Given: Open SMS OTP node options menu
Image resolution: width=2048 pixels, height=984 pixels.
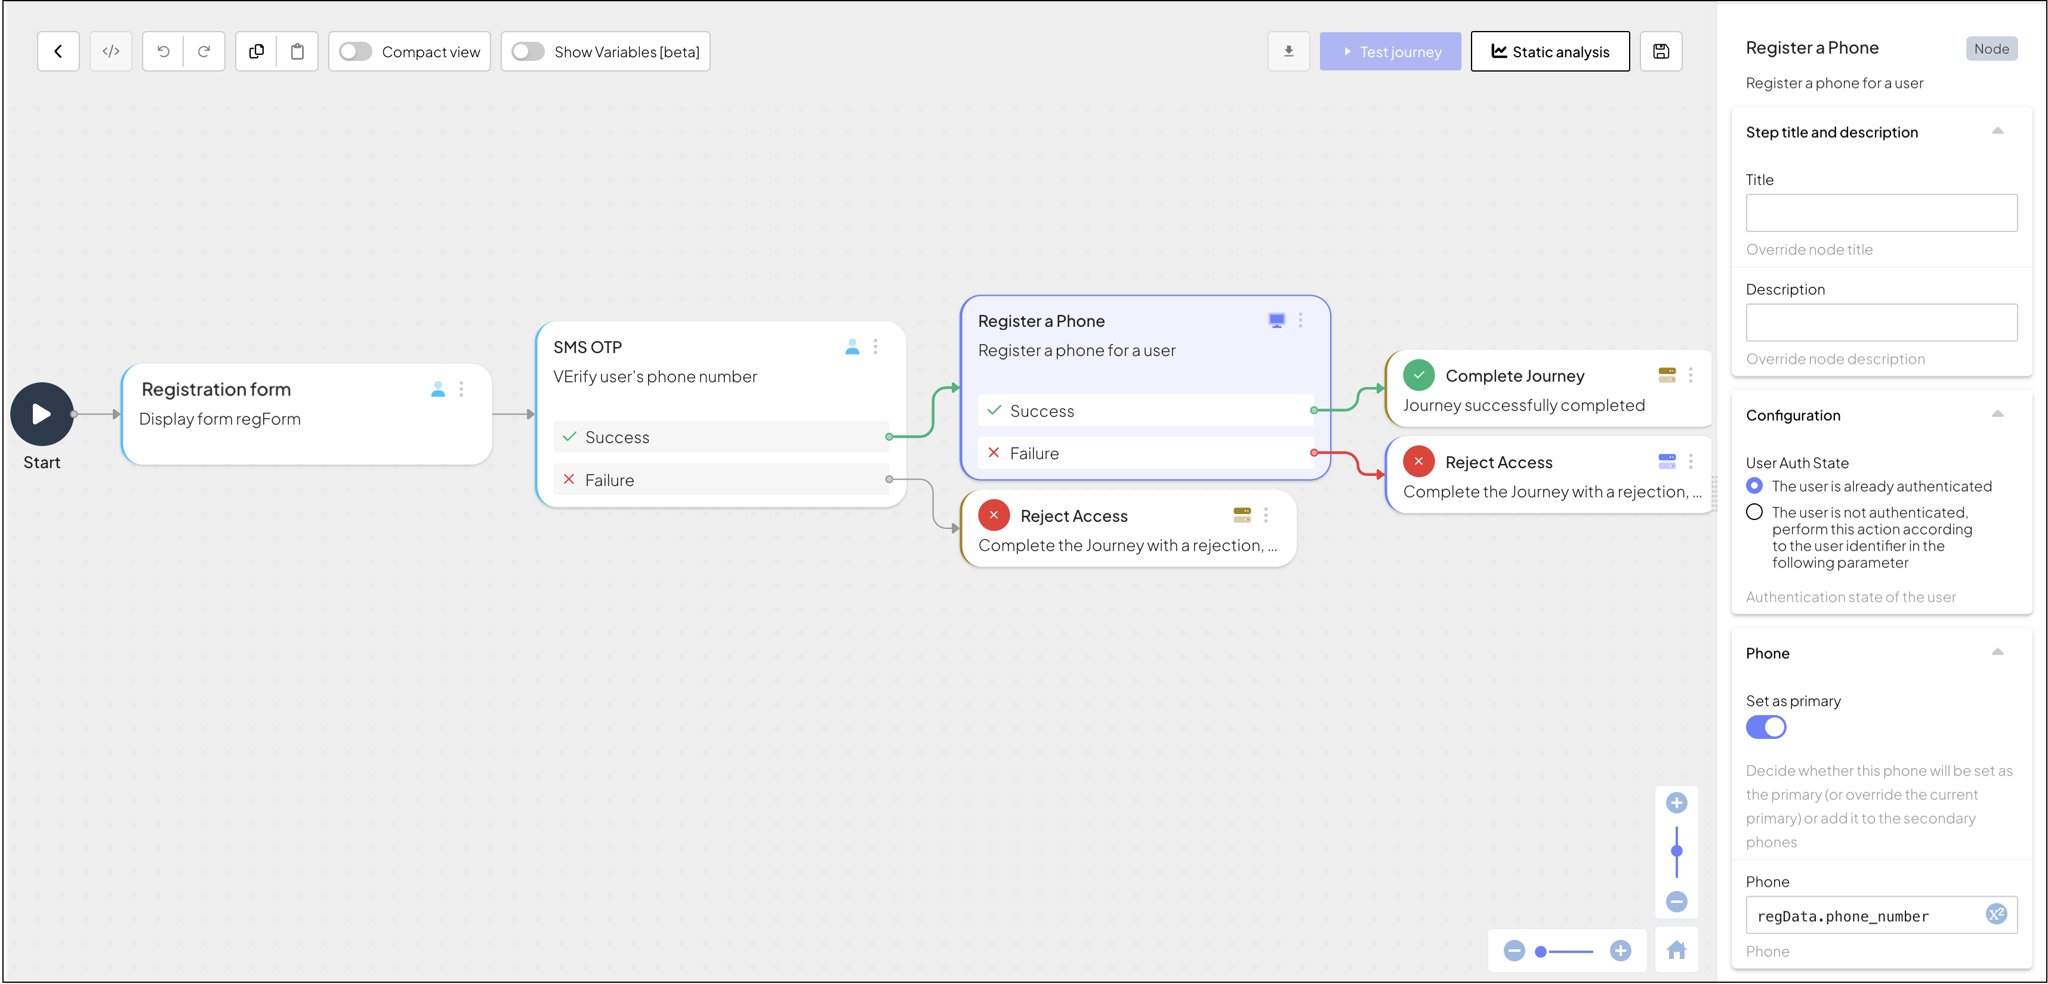Looking at the screenshot, I should pos(875,346).
